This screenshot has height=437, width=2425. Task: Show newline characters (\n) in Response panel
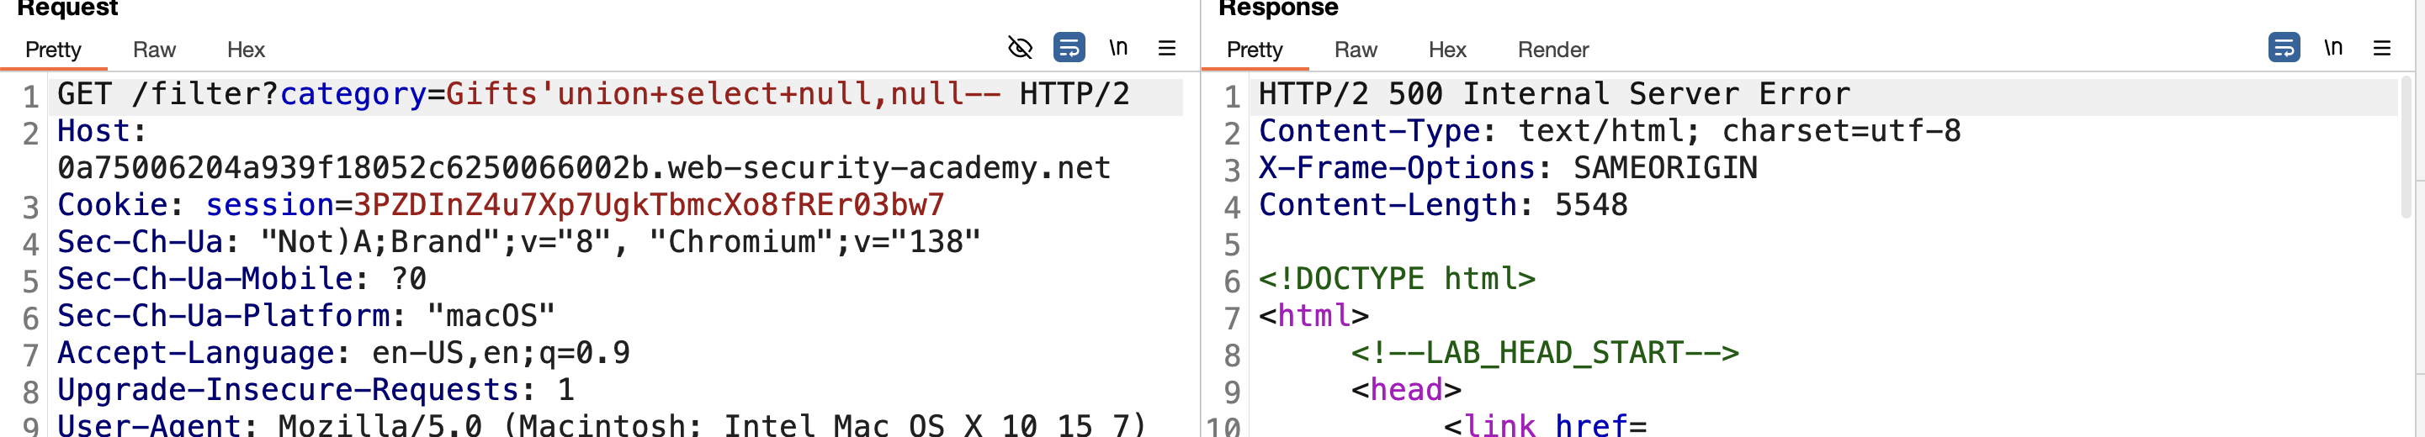[2332, 48]
